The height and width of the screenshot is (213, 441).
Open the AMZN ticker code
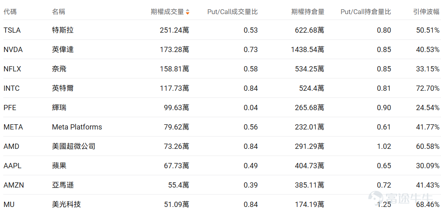(13, 185)
